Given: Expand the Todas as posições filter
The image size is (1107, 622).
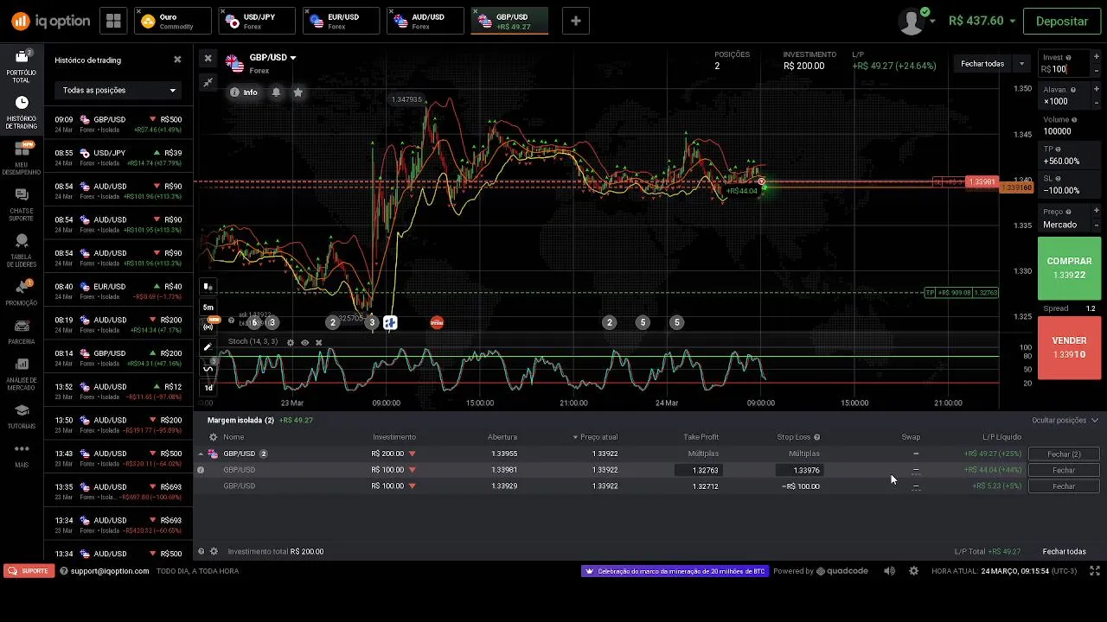Looking at the screenshot, I should point(118,90).
